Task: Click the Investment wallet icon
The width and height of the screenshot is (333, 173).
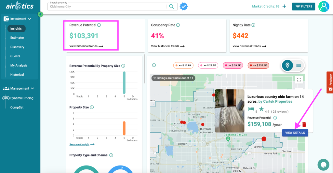Action: [6, 19]
